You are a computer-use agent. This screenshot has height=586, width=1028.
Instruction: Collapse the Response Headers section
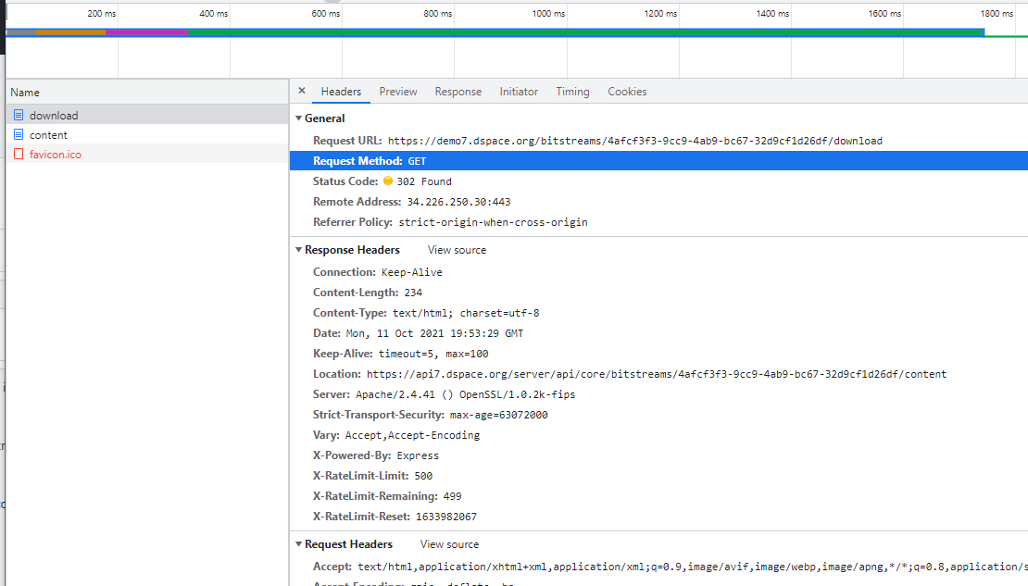(298, 249)
